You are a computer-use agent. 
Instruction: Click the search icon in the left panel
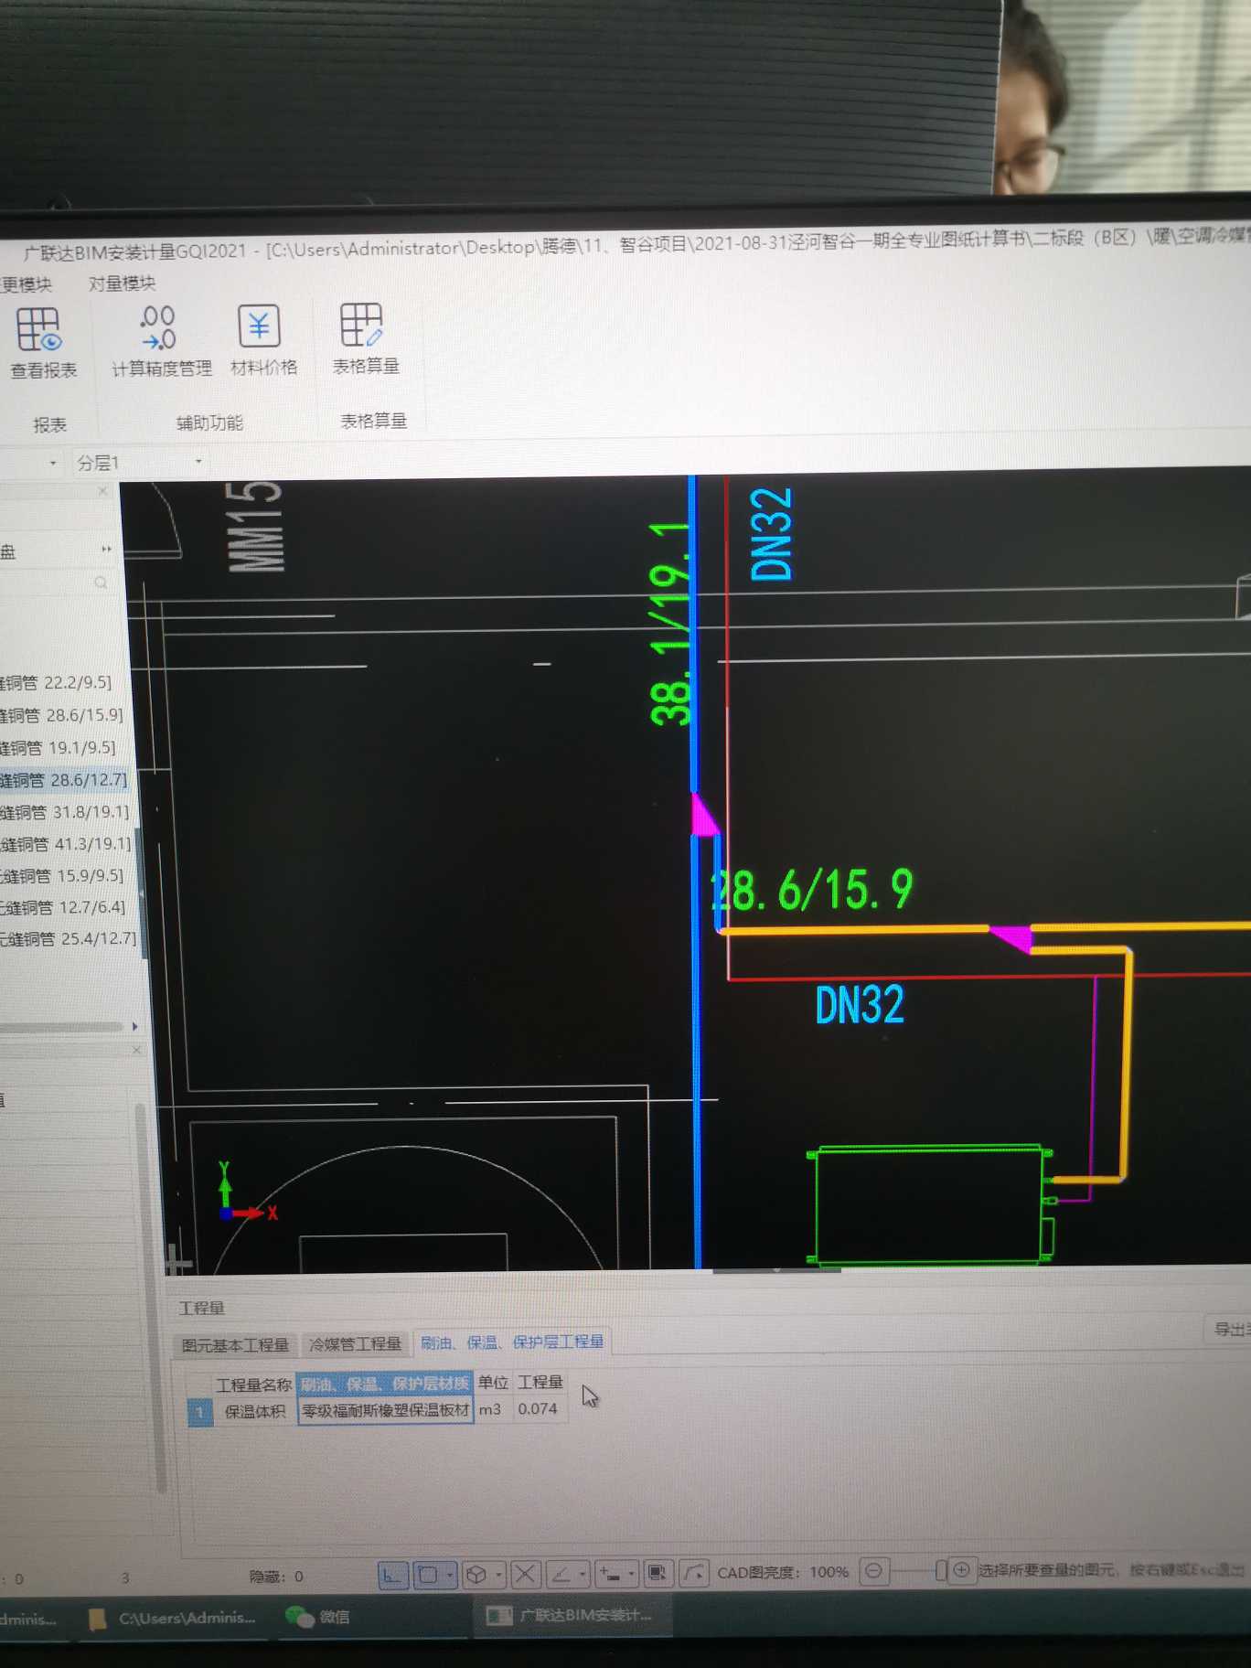101,583
